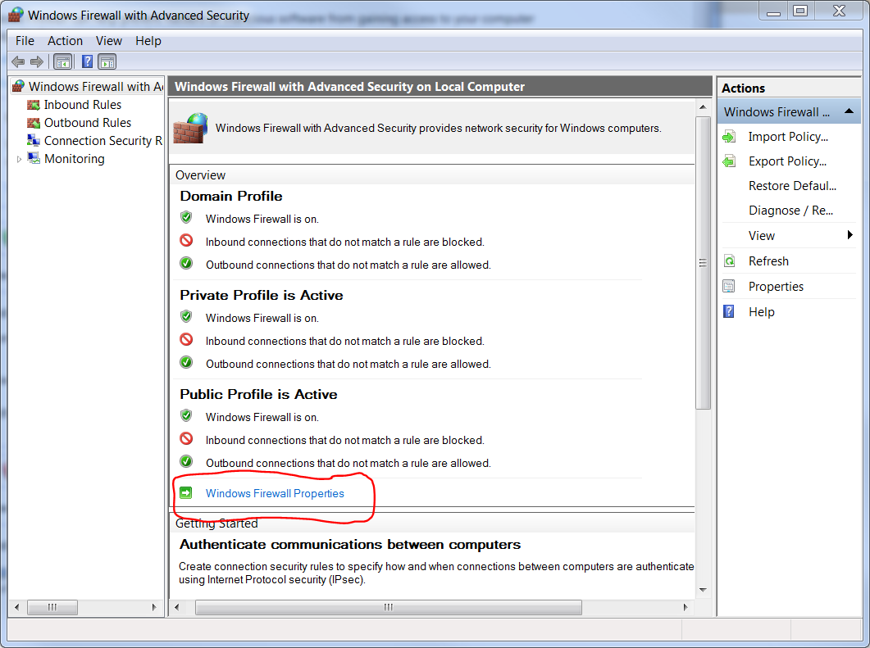Open the Help menu in the menu bar

tap(148, 41)
